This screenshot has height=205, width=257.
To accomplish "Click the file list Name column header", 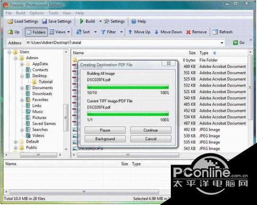I will (x=79, y=53).
